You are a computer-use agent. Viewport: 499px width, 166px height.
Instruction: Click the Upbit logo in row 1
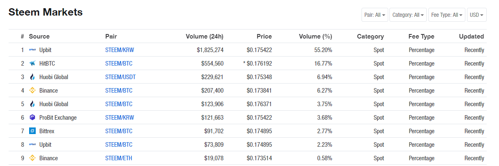32,50
